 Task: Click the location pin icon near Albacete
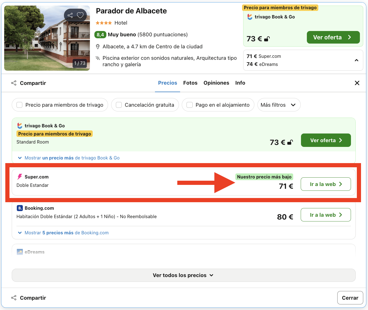pos(98,47)
